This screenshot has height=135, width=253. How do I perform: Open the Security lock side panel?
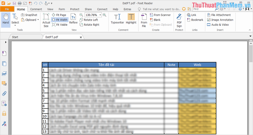[x=4, y=113]
